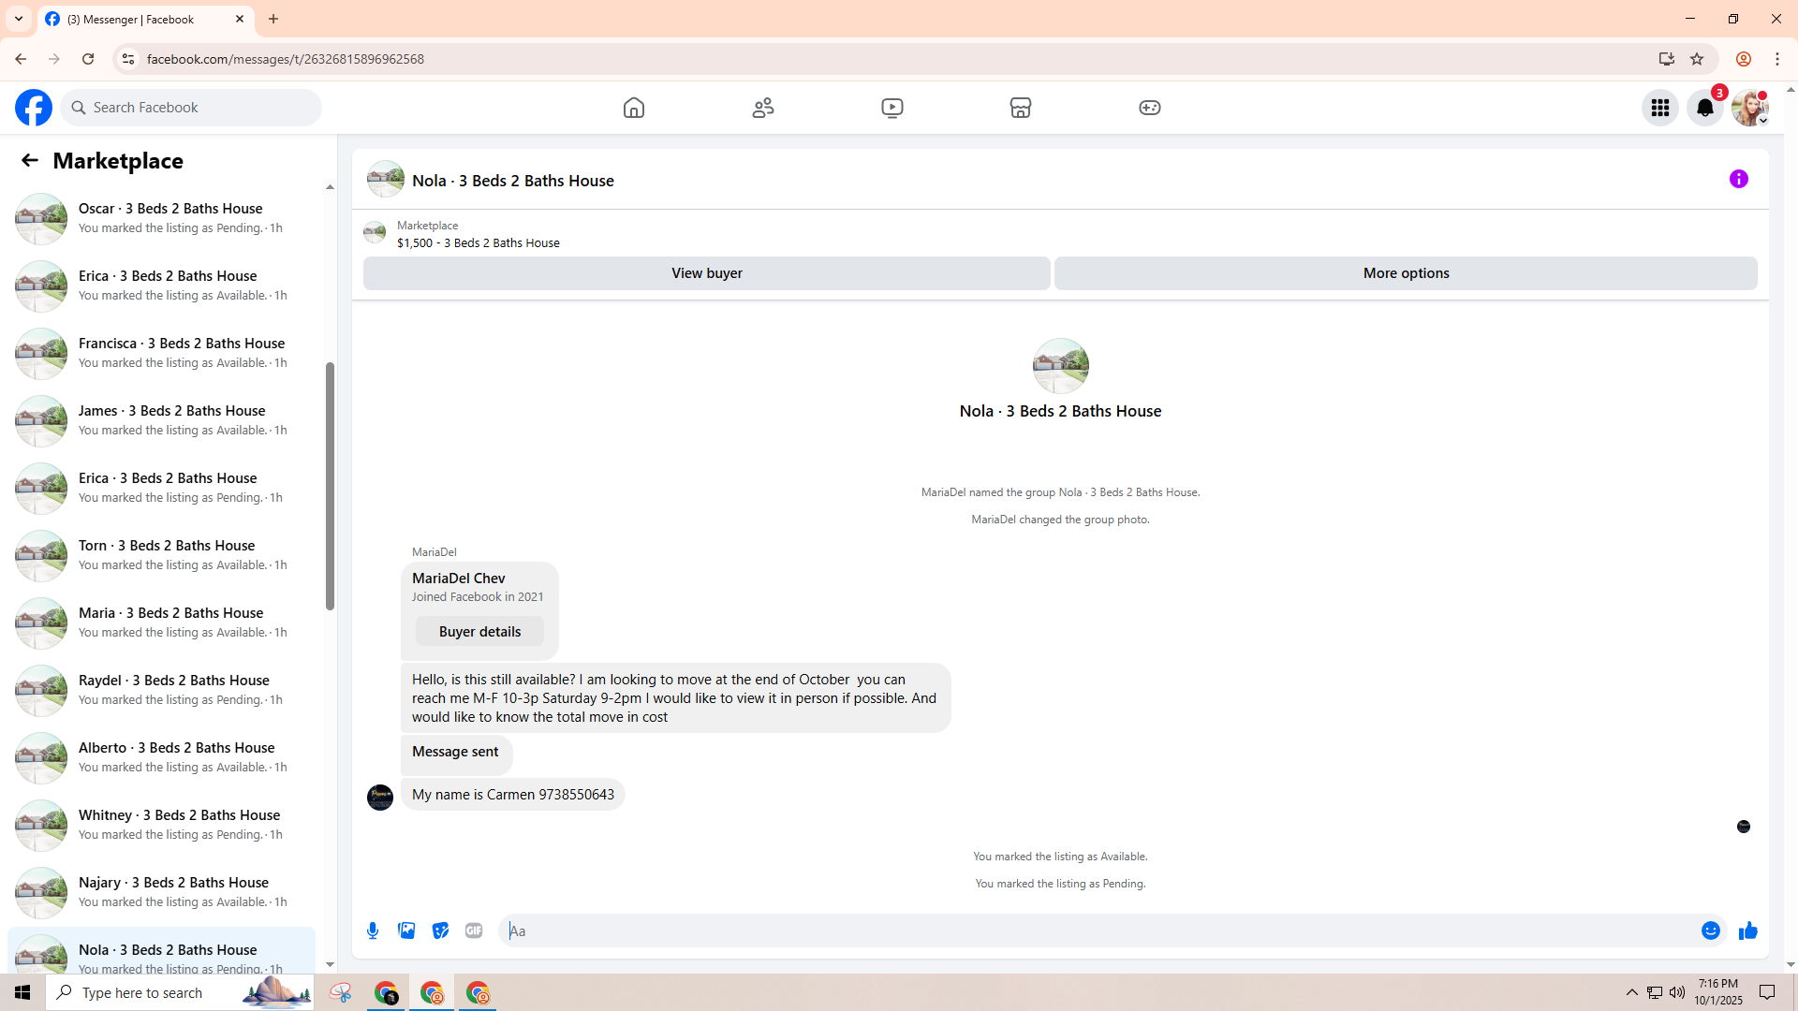Viewport: 1798px width, 1011px height.
Task: Open the notifications bell
Action: (x=1705, y=108)
